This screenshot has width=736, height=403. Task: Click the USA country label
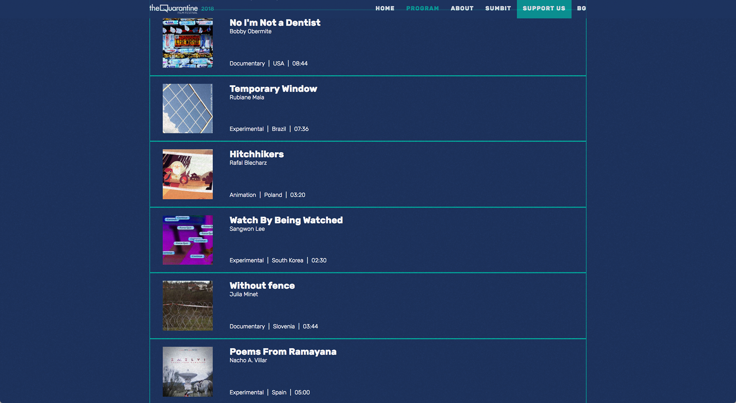point(278,64)
